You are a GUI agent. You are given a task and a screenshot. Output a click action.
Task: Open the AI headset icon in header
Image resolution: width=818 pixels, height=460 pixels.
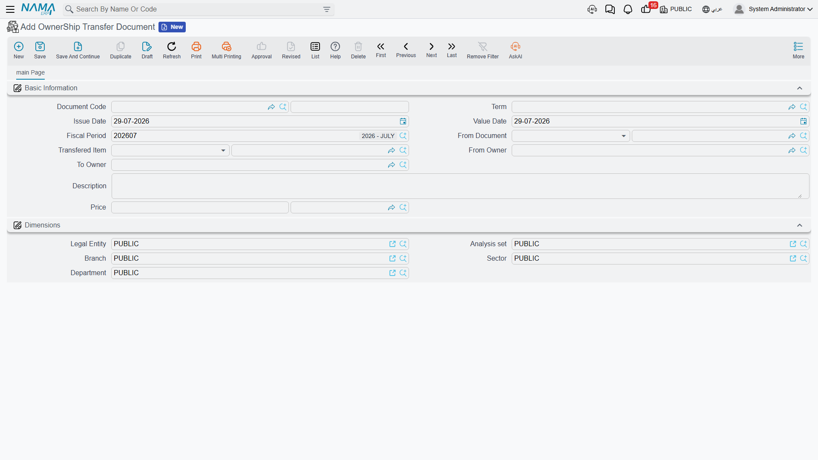(x=592, y=9)
